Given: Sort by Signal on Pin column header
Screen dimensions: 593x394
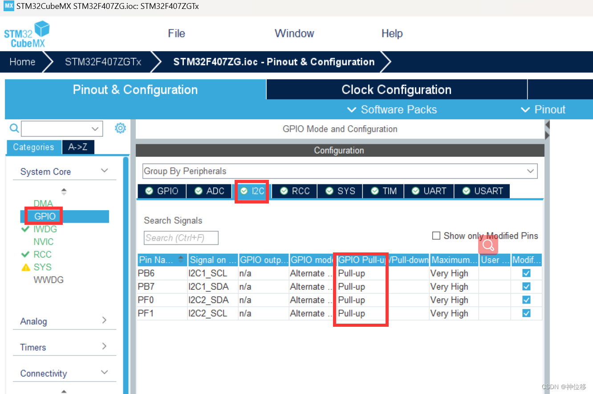Looking at the screenshot, I should (213, 260).
